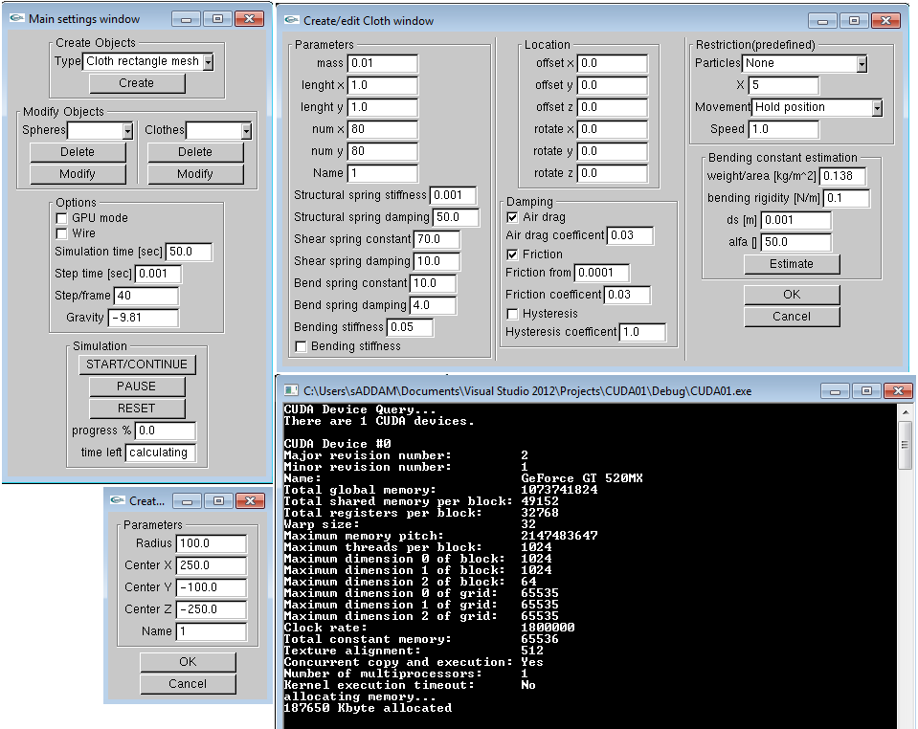918x729 pixels.
Task: Click the Air drag coefficent field
Action: click(x=630, y=235)
